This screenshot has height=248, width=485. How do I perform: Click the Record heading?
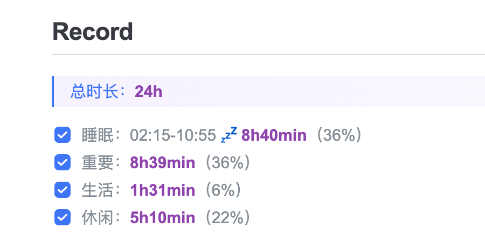(93, 33)
